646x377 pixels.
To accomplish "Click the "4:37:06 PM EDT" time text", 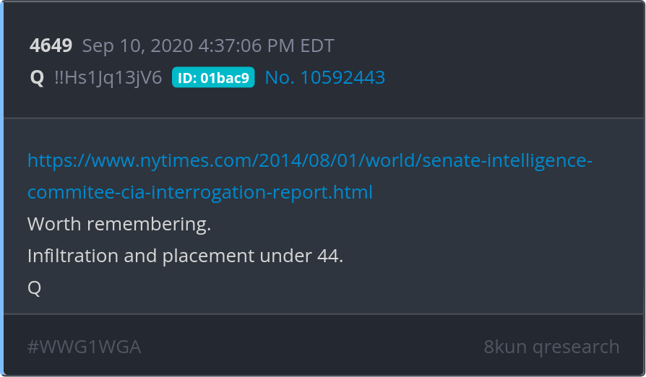I will point(266,45).
